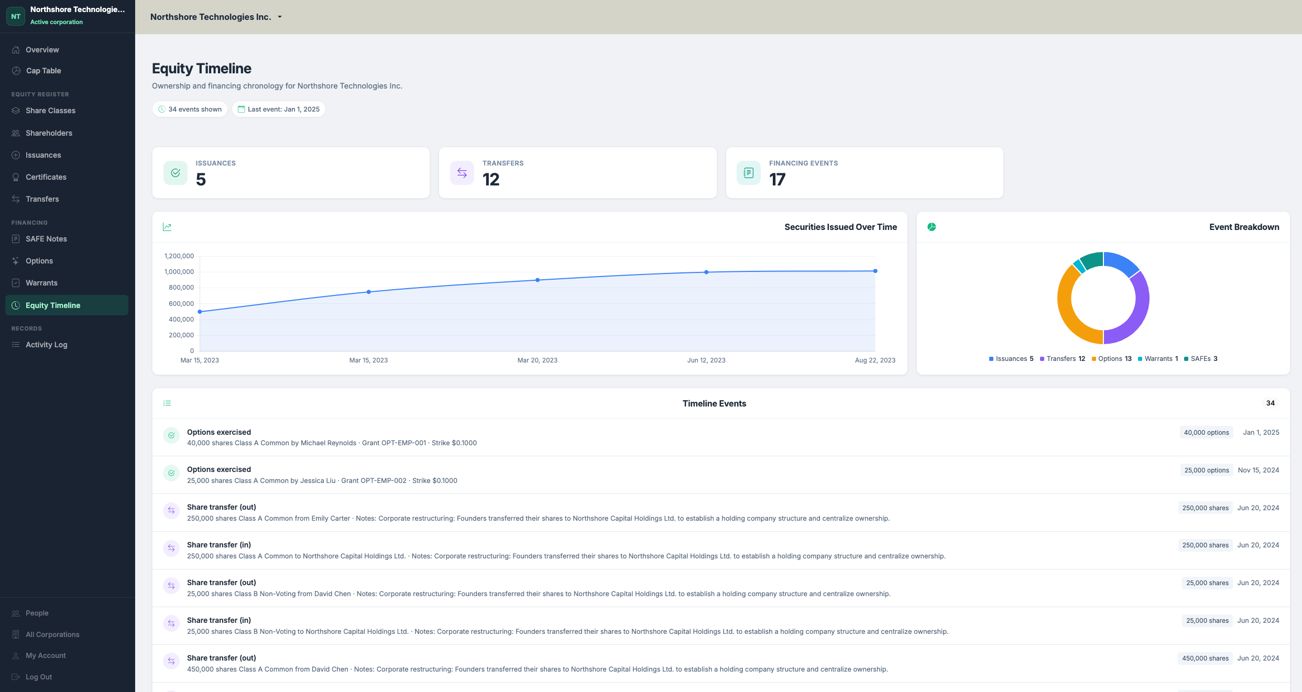The width and height of the screenshot is (1302, 692).
Task: Go to Activity Log in sidebar
Action: point(46,345)
